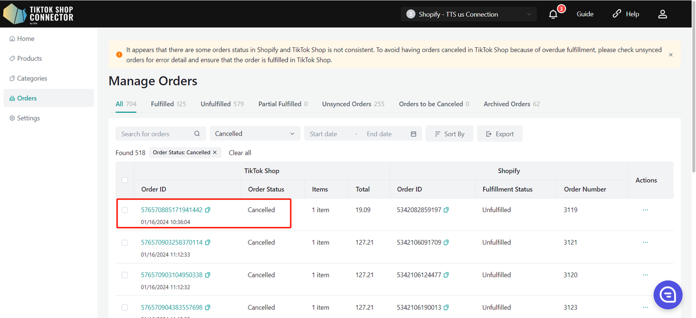The height and width of the screenshot is (318, 696).
Task: Click the chat support bubble icon
Action: point(668,295)
